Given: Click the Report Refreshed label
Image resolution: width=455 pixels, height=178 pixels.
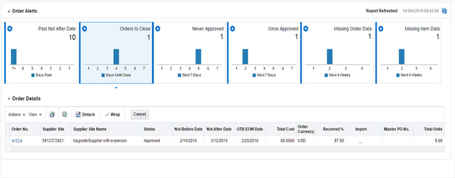Looking at the screenshot, I should click(x=381, y=11).
